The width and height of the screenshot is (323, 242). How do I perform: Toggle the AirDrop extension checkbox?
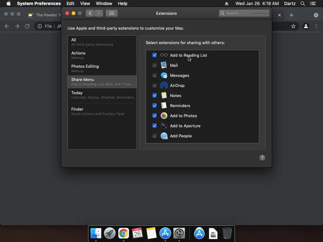pyautogui.click(x=155, y=85)
